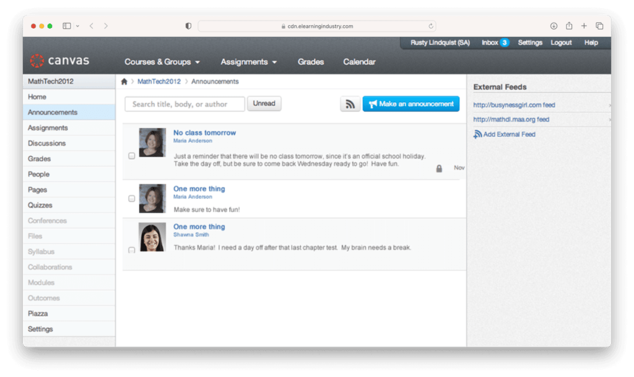
Task: Go forward with Safari's forward arrow
Action: [106, 26]
